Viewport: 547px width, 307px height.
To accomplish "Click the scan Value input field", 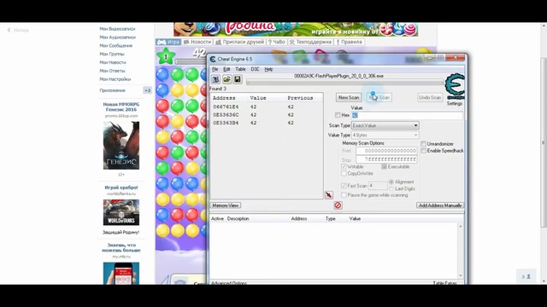I will tap(407, 115).
